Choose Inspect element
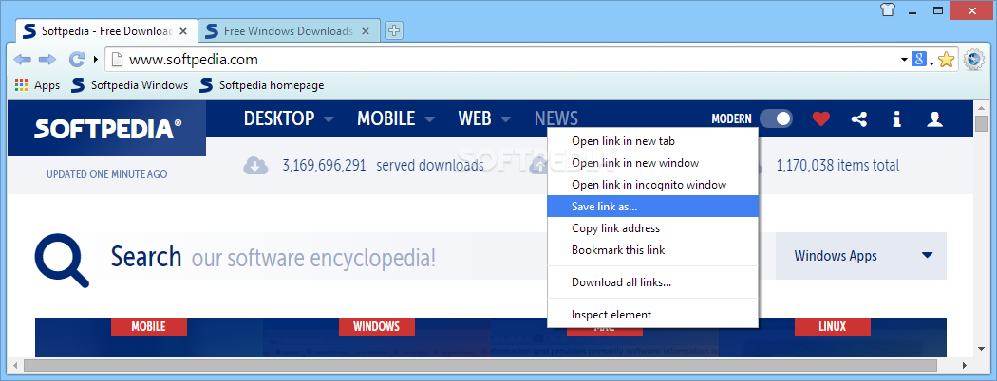Screen dimensions: 997x381 [x=653, y=315]
